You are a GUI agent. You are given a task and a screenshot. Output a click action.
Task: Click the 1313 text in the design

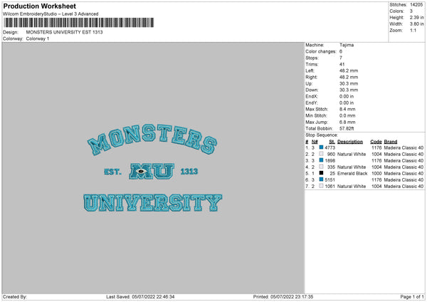coord(189,172)
